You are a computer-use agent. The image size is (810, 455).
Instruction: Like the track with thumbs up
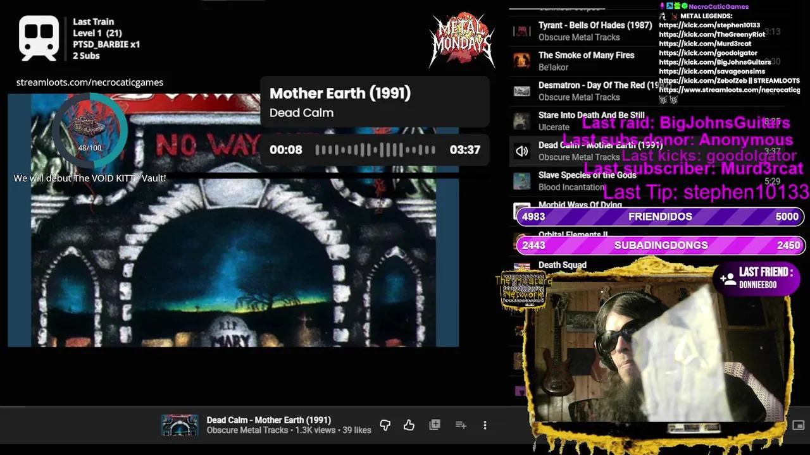click(409, 425)
